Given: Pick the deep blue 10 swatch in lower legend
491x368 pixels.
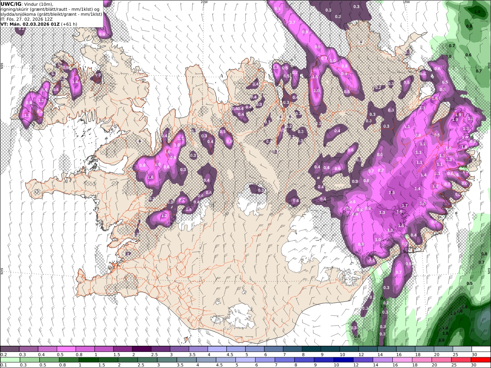Looking at the screenshot, I should (343, 360).
